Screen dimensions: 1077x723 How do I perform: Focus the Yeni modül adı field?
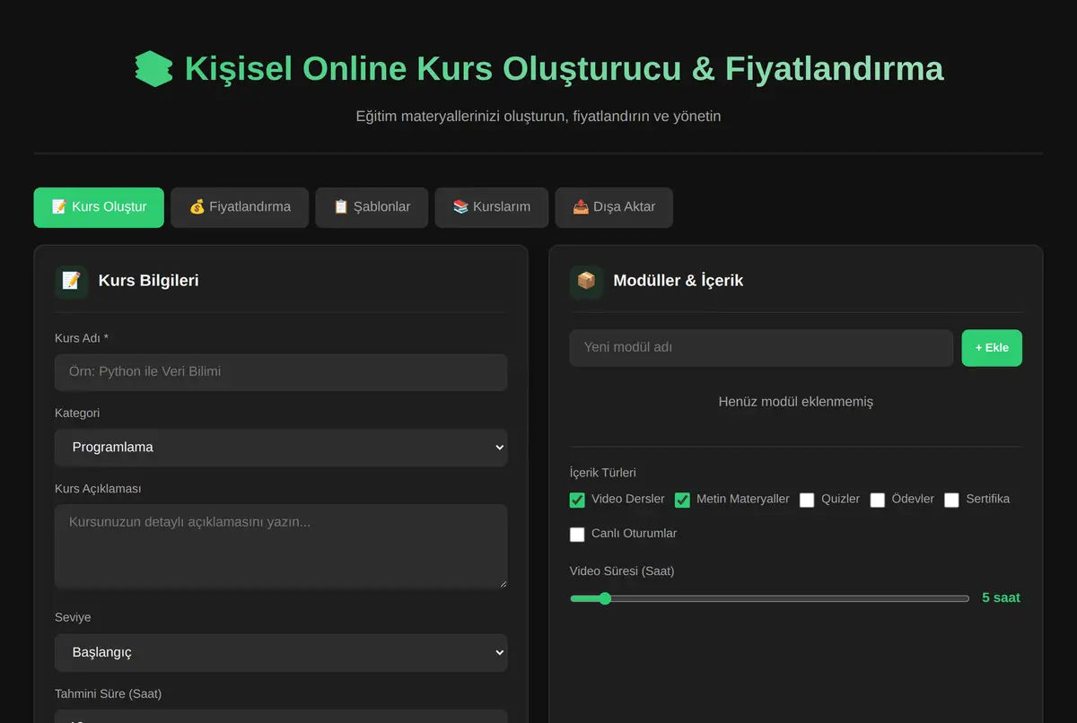pos(761,347)
